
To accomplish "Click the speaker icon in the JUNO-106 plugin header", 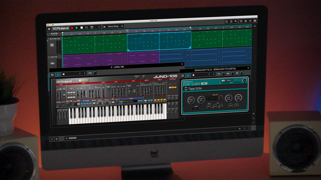I will (x=63, y=74).
